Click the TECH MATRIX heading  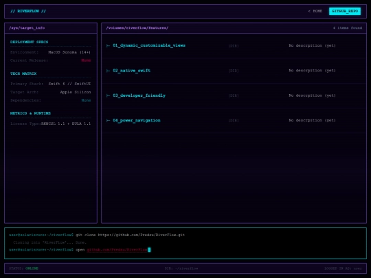pos(23,73)
